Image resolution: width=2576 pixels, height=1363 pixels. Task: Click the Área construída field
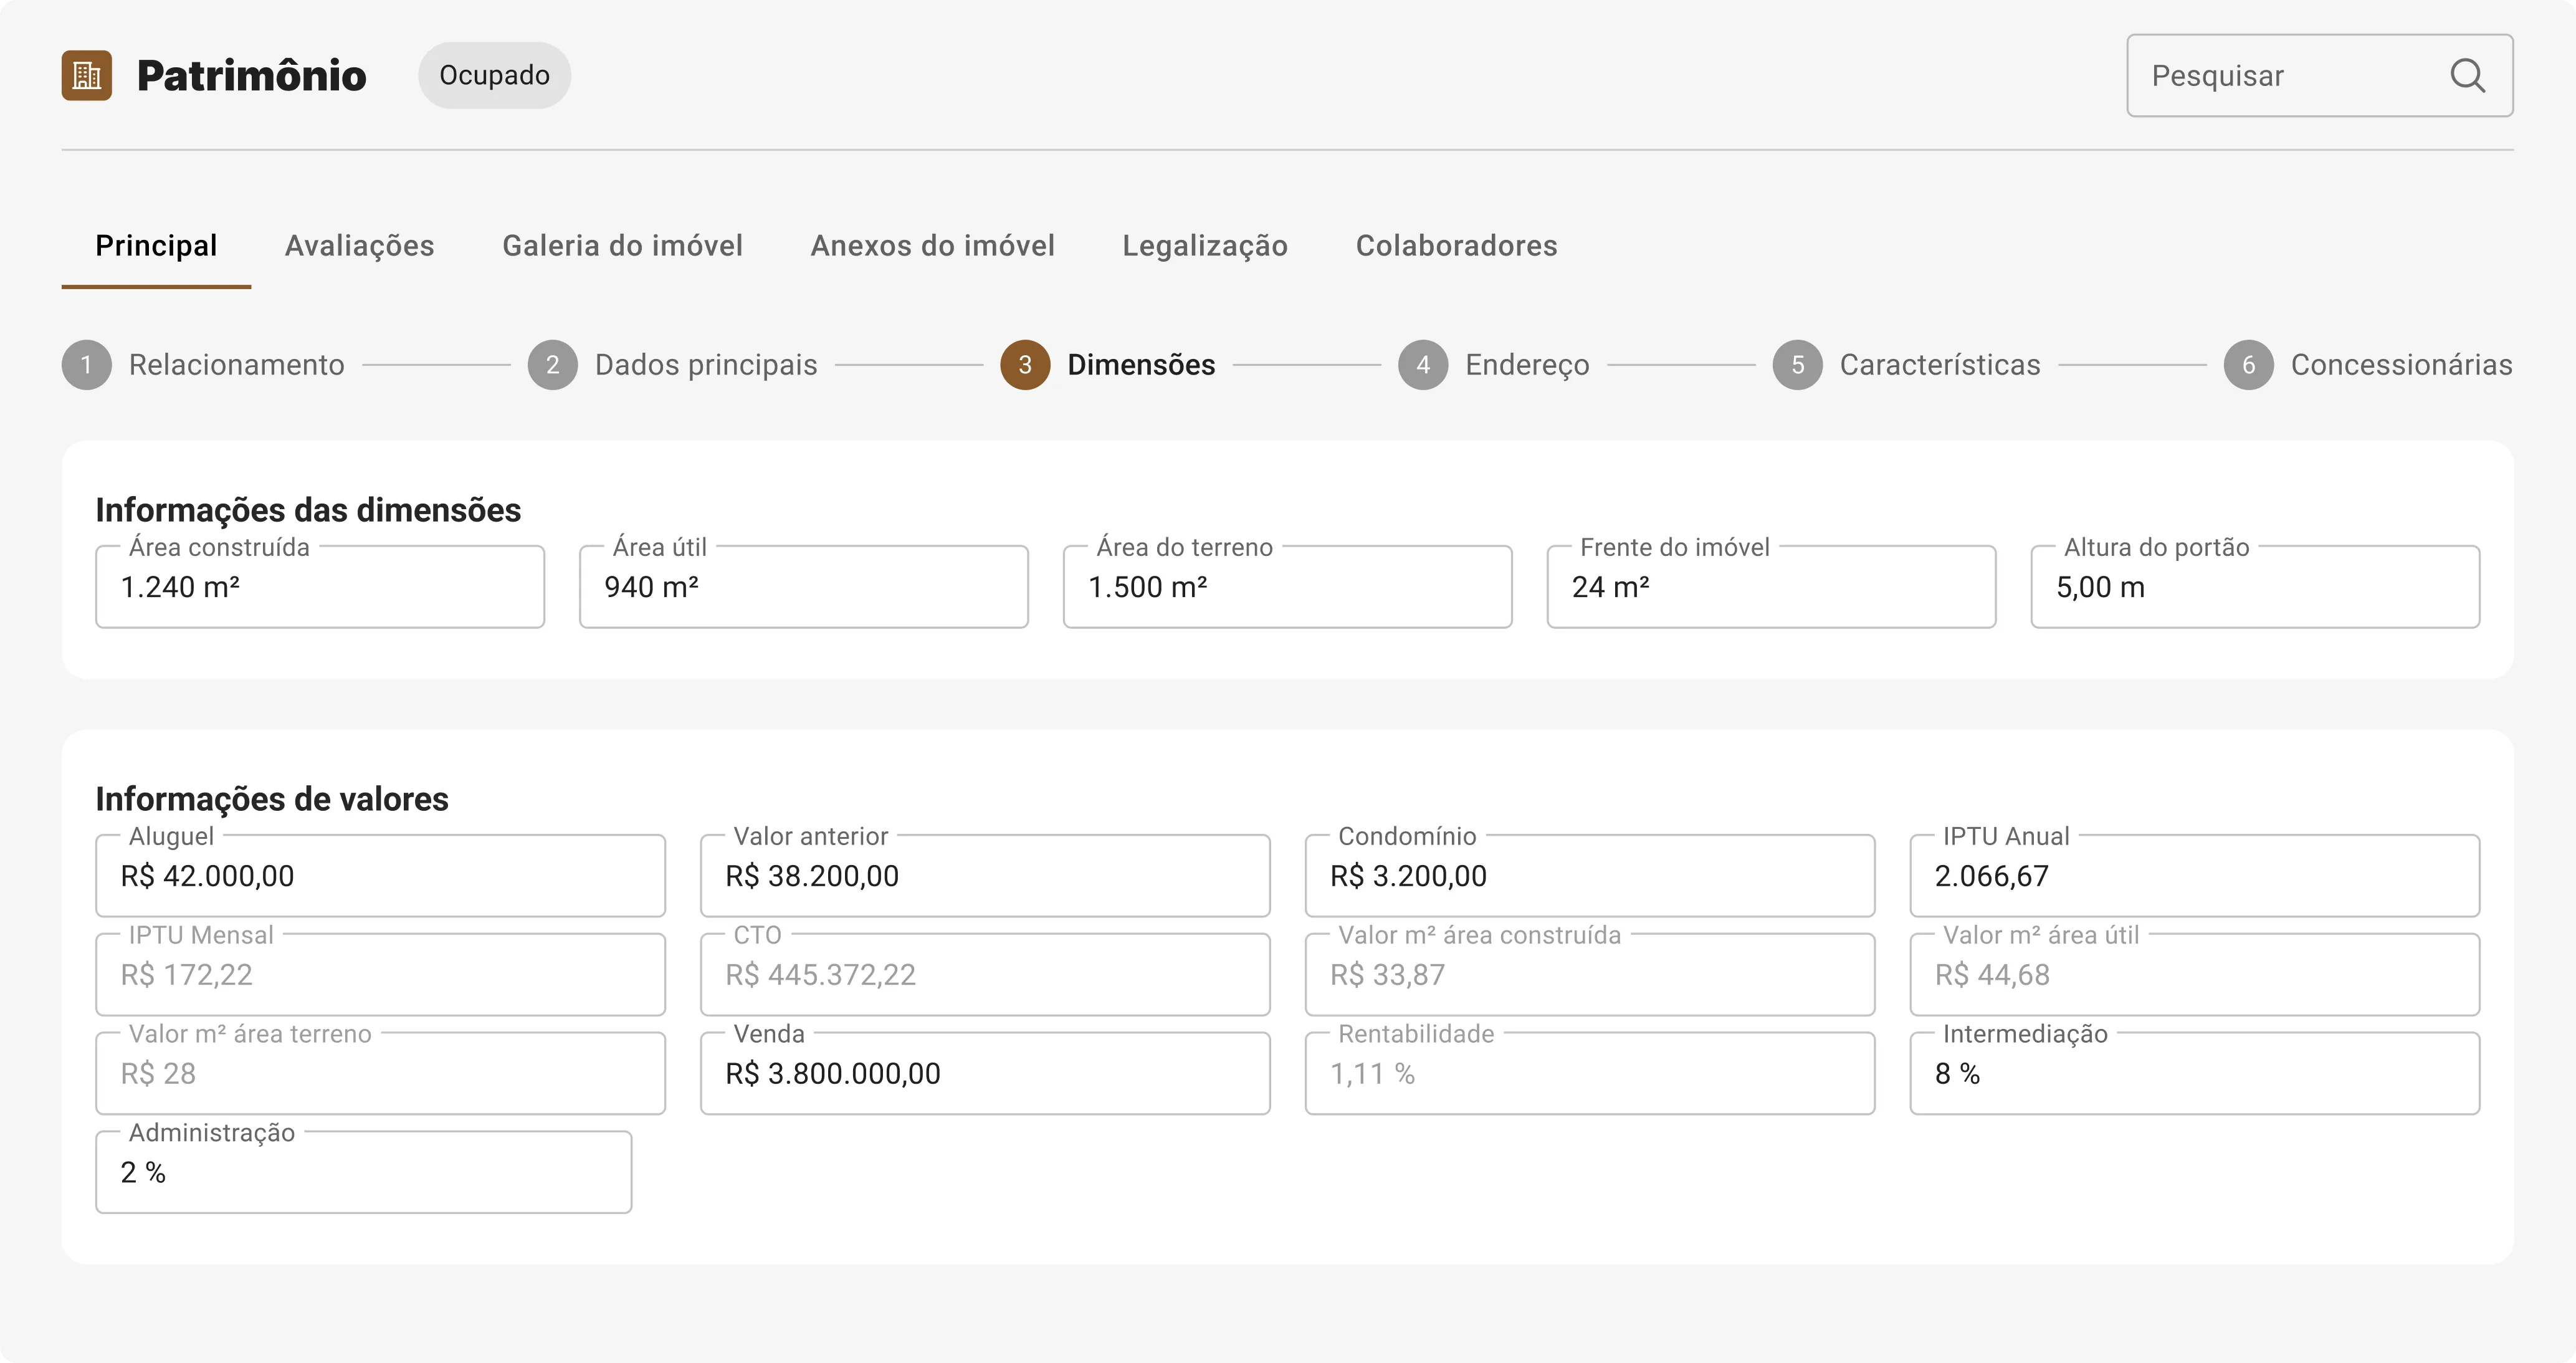320,587
